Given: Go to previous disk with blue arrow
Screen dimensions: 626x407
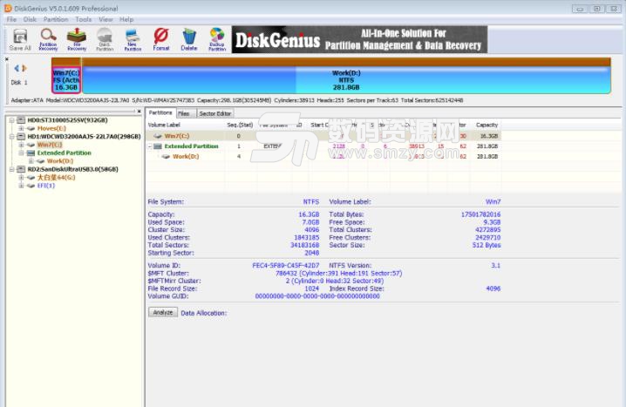Looking at the screenshot, I should (17, 68).
